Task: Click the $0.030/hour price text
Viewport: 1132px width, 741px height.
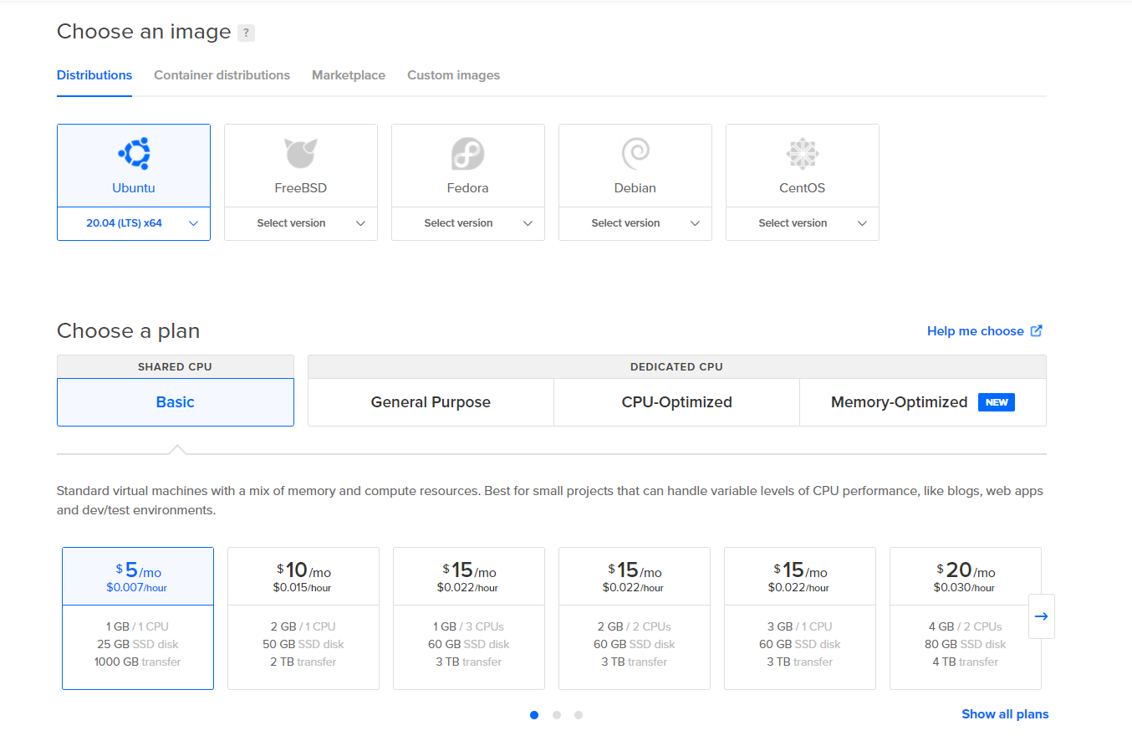Action: pos(965,588)
